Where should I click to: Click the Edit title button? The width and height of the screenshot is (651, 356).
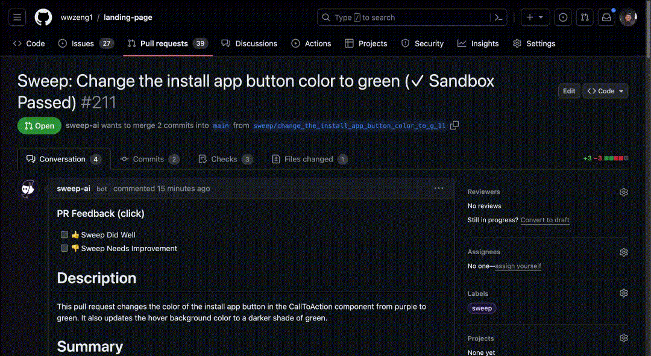(569, 91)
